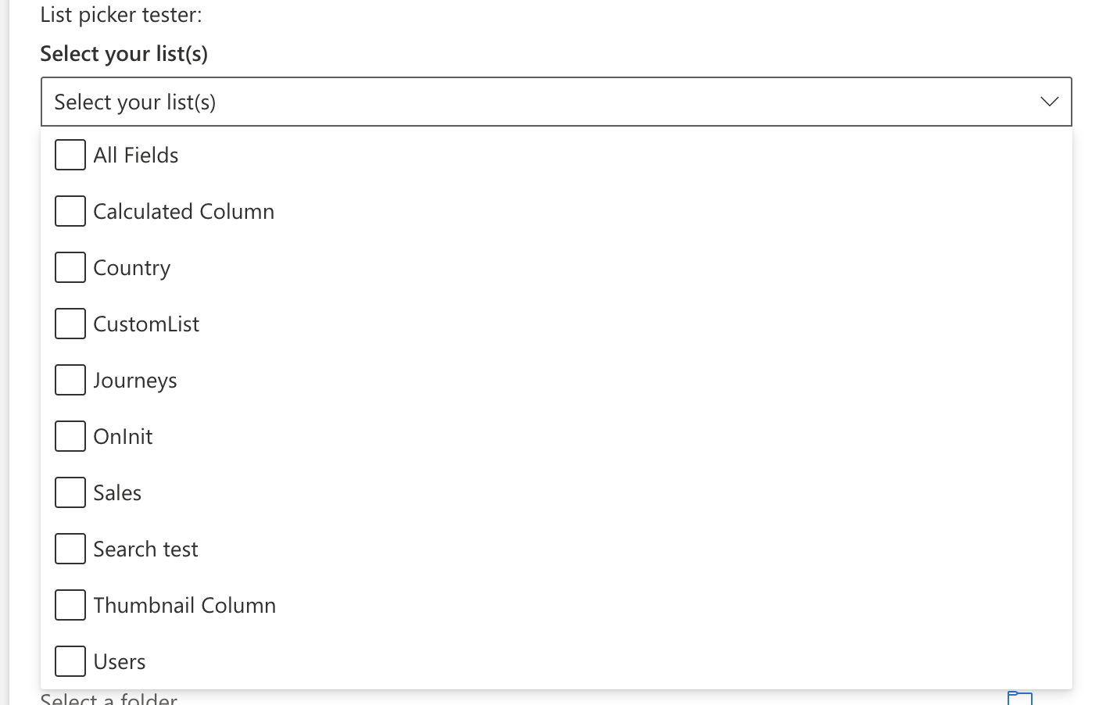This screenshot has height=705, width=1099.
Task: Toggle the "Journeys" checkbox on
Action: click(70, 379)
